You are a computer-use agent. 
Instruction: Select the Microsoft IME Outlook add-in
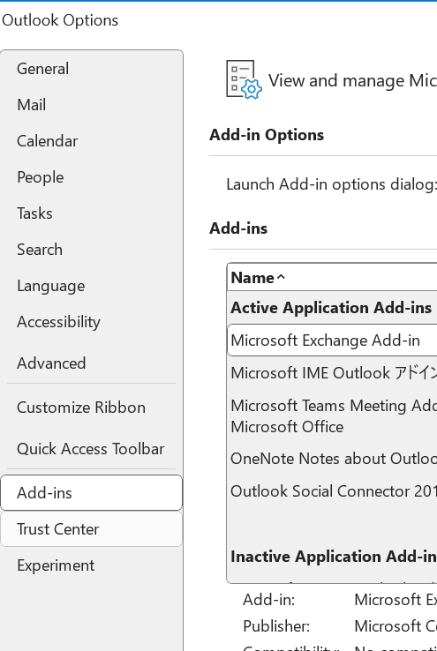click(332, 373)
